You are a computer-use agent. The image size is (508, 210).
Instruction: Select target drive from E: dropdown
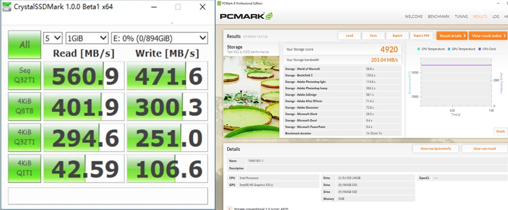(x=159, y=38)
